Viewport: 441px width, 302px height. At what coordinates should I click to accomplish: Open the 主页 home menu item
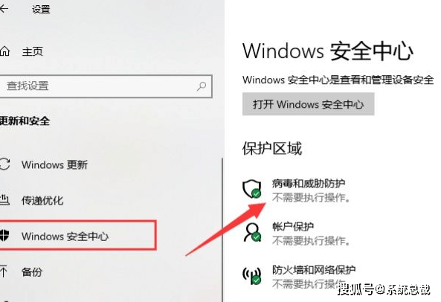click(32, 51)
